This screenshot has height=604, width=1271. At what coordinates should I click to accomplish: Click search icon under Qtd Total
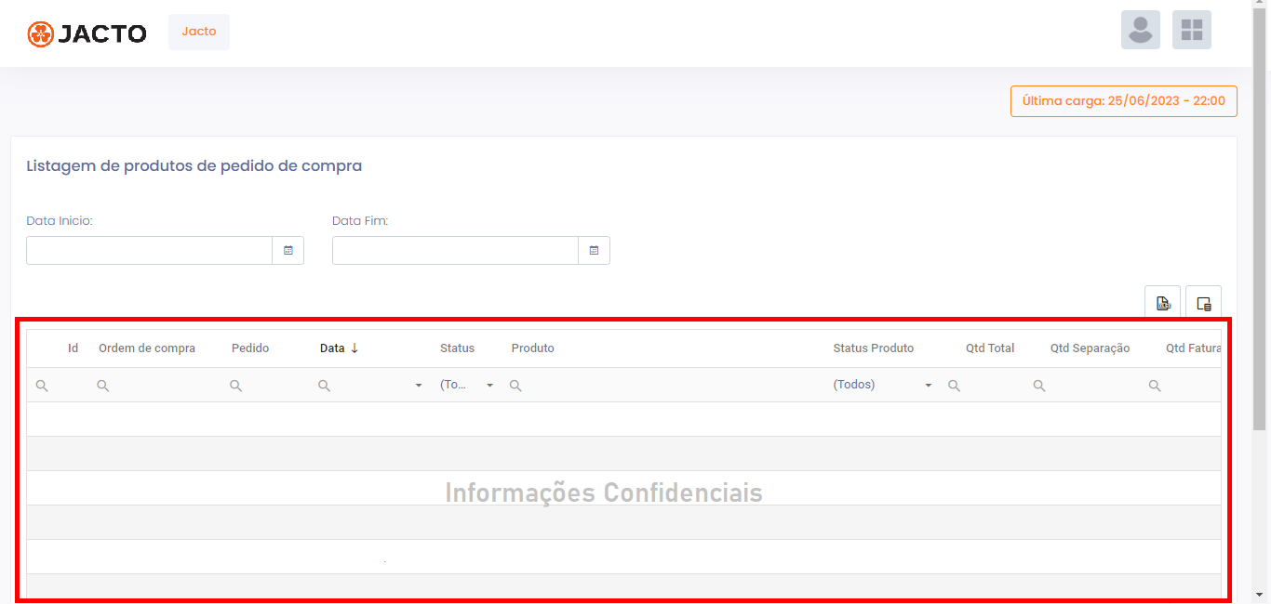(x=954, y=386)
